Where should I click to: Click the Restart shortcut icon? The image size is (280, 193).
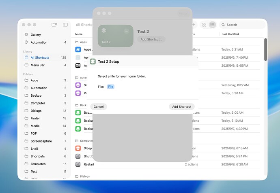(78, 164)
